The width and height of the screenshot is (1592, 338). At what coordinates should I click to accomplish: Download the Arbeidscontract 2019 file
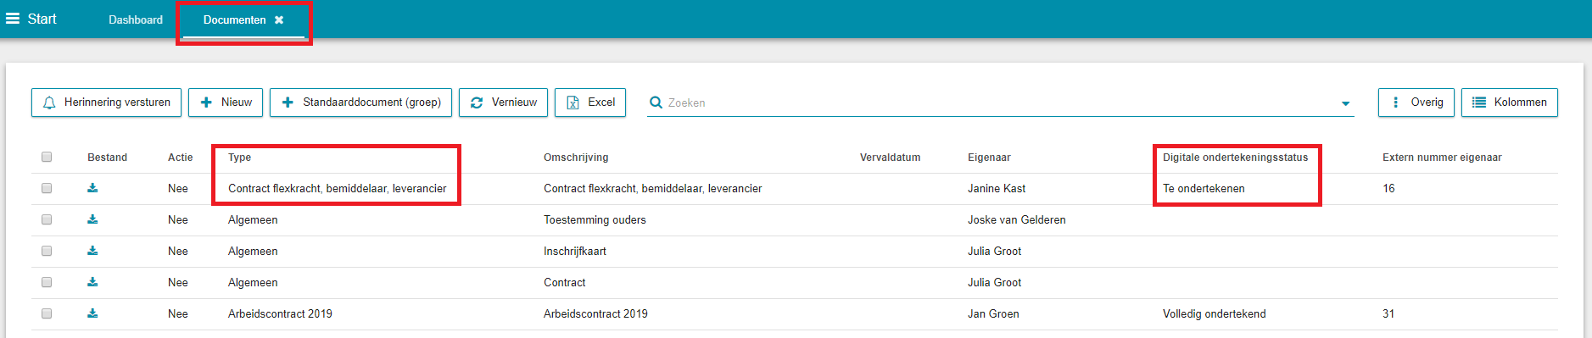pyautogui.click(x=92, y=313)
